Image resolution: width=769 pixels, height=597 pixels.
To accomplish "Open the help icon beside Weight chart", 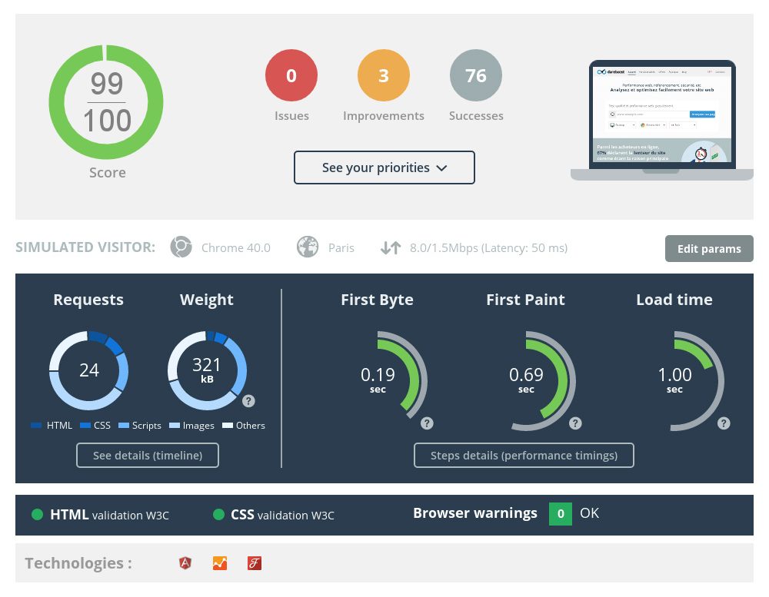I will click(248, 400).
